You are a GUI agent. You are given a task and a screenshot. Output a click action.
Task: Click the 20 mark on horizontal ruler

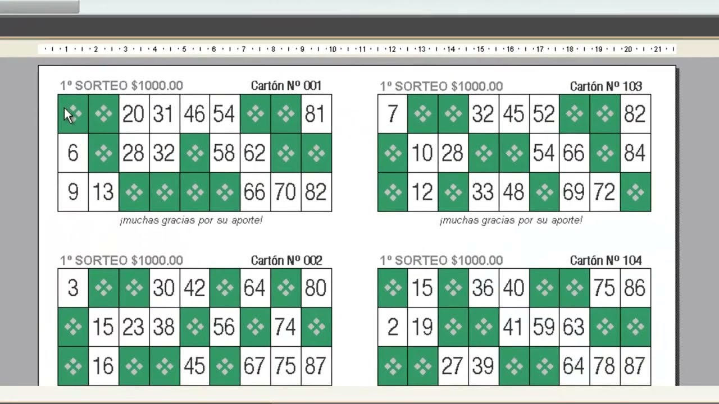tap(628, 49)
